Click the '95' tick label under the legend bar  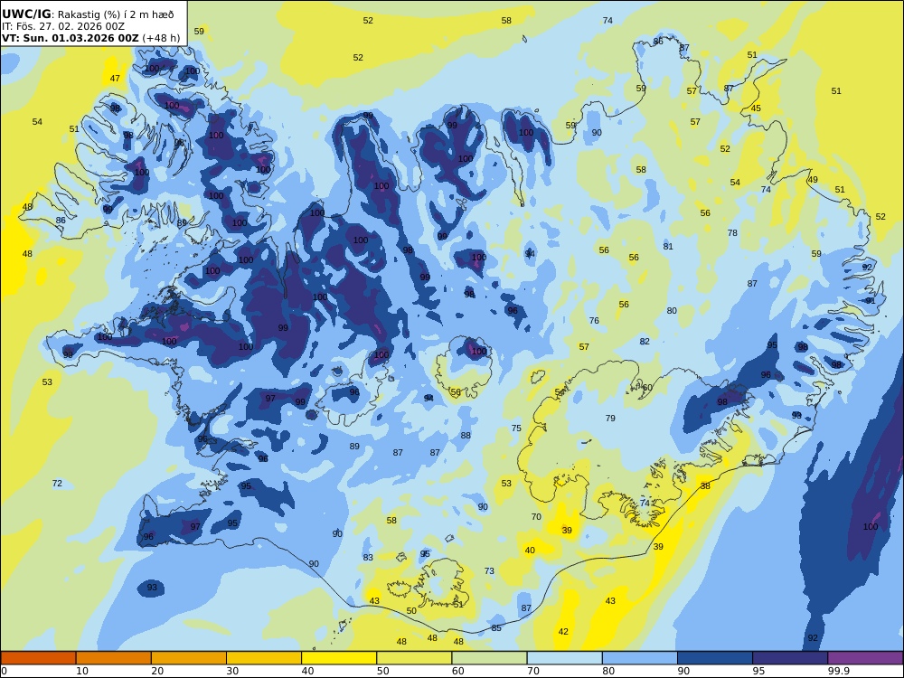tap(758, 671)
